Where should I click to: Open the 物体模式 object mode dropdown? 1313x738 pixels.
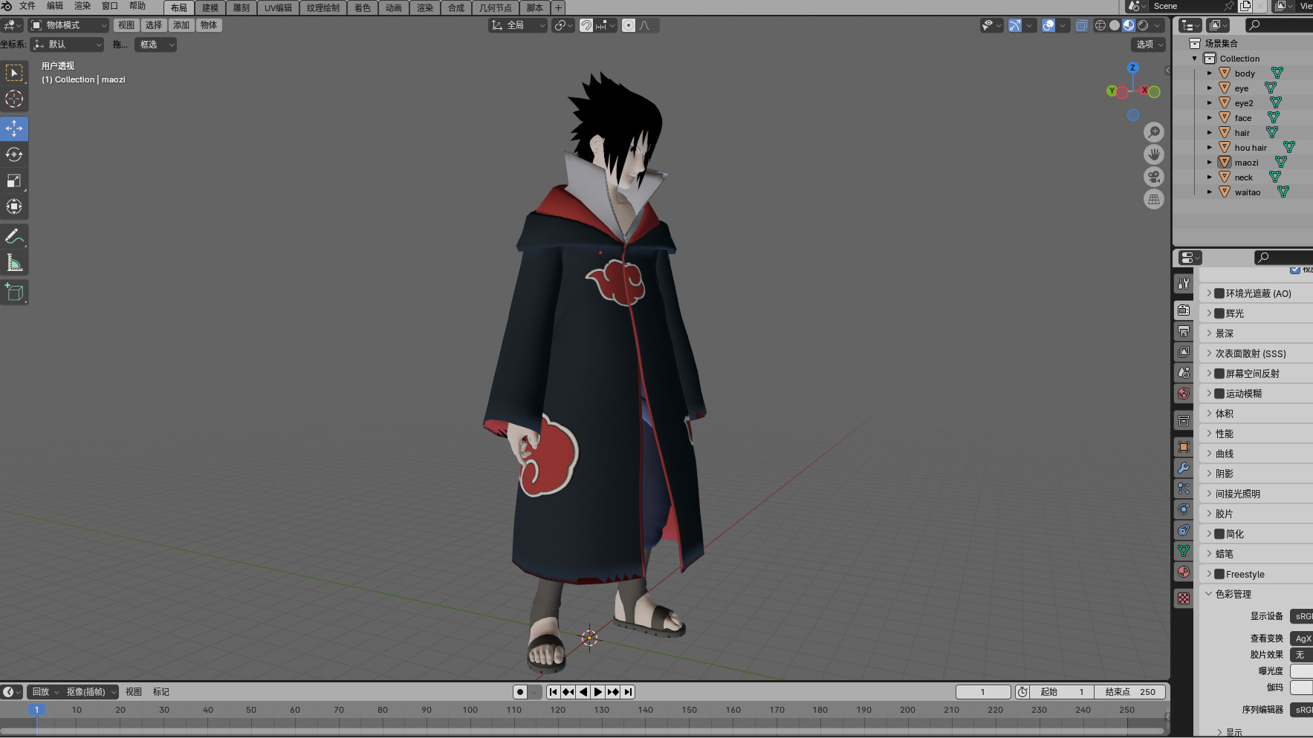(x=69, y=25)
